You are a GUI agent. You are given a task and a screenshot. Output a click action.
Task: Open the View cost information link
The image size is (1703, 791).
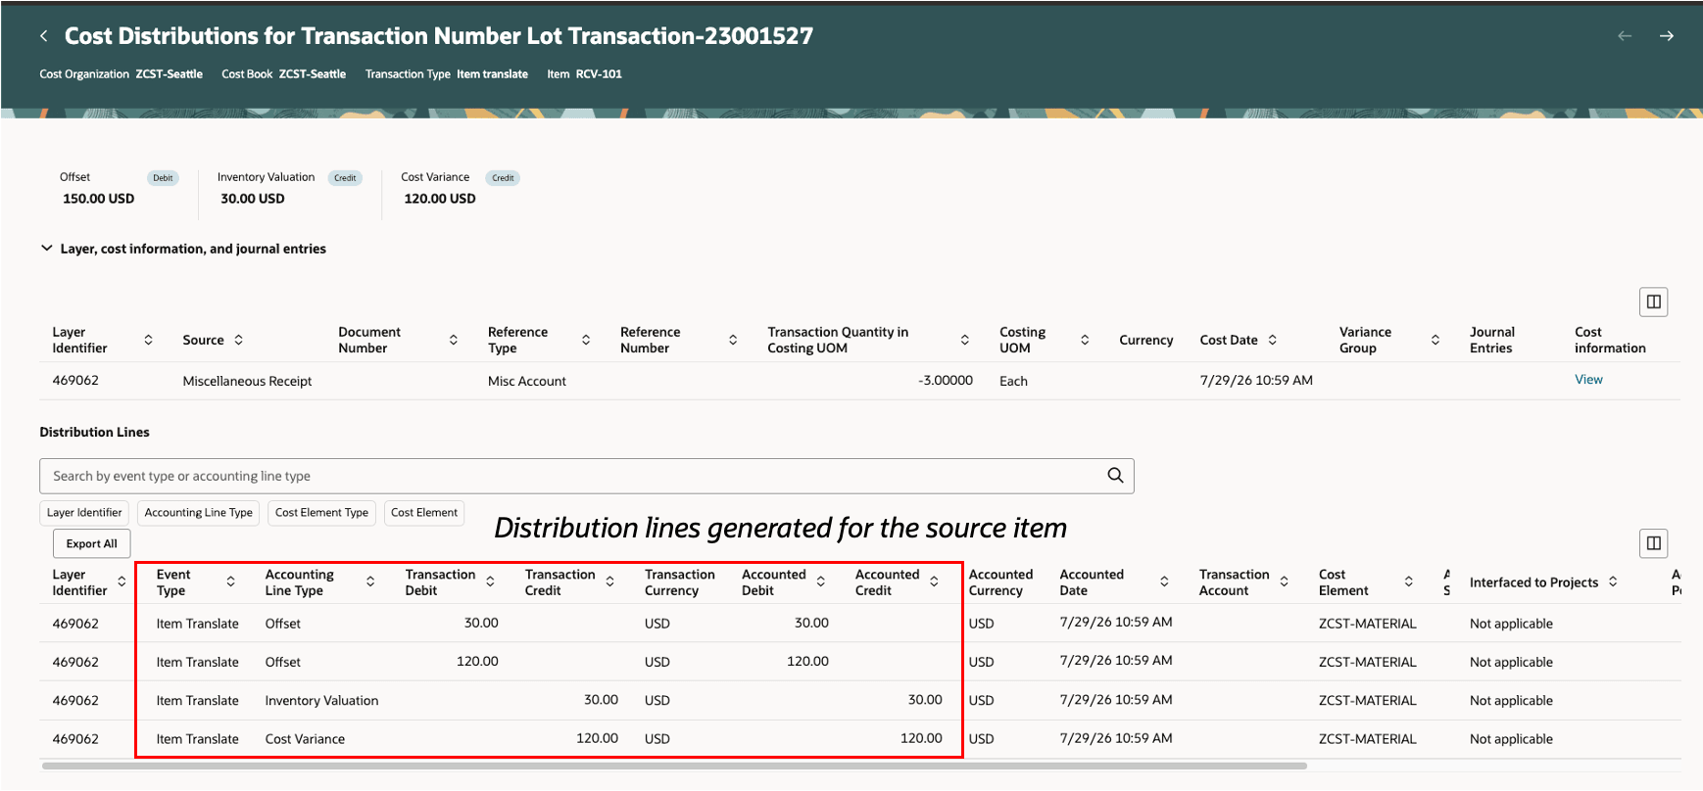tap(1588, 380)
